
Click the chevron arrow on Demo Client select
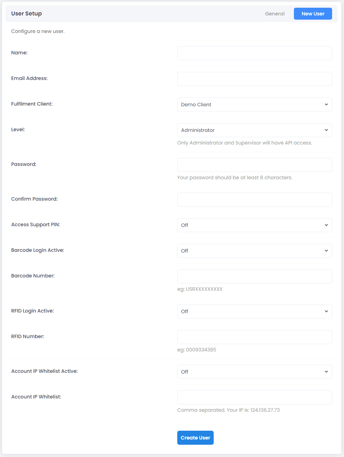coord(326,105)
